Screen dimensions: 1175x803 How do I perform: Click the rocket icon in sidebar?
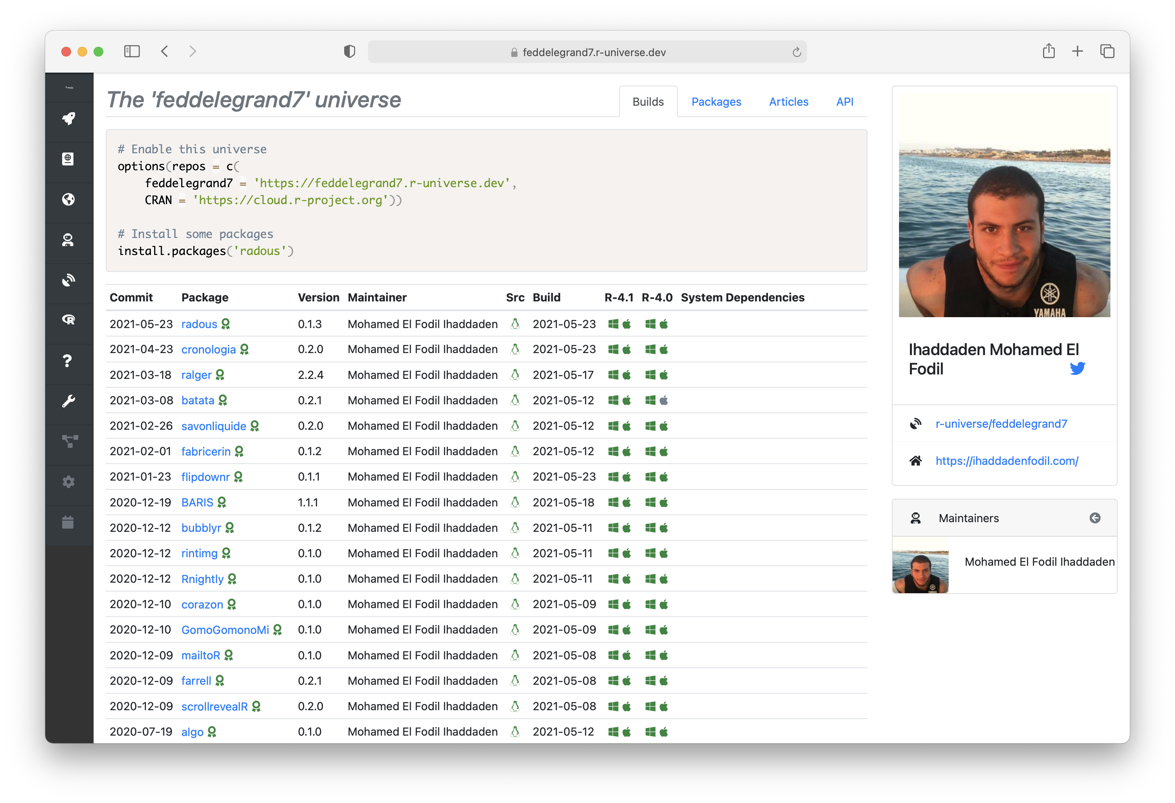[x=68, y=119]
